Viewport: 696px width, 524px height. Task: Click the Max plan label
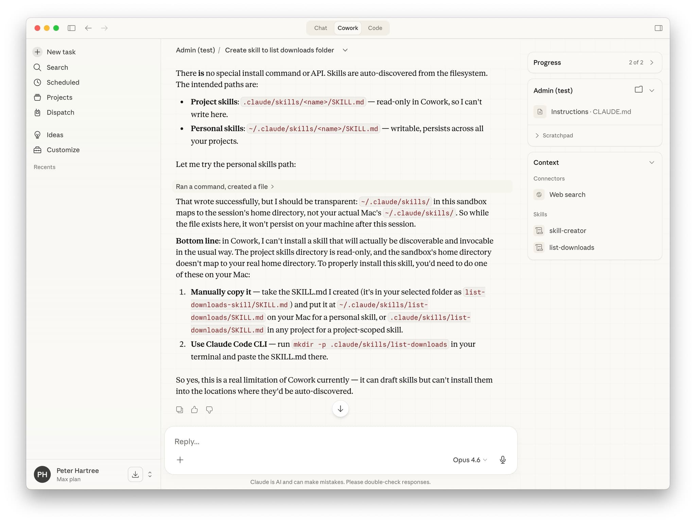[68, 479]
